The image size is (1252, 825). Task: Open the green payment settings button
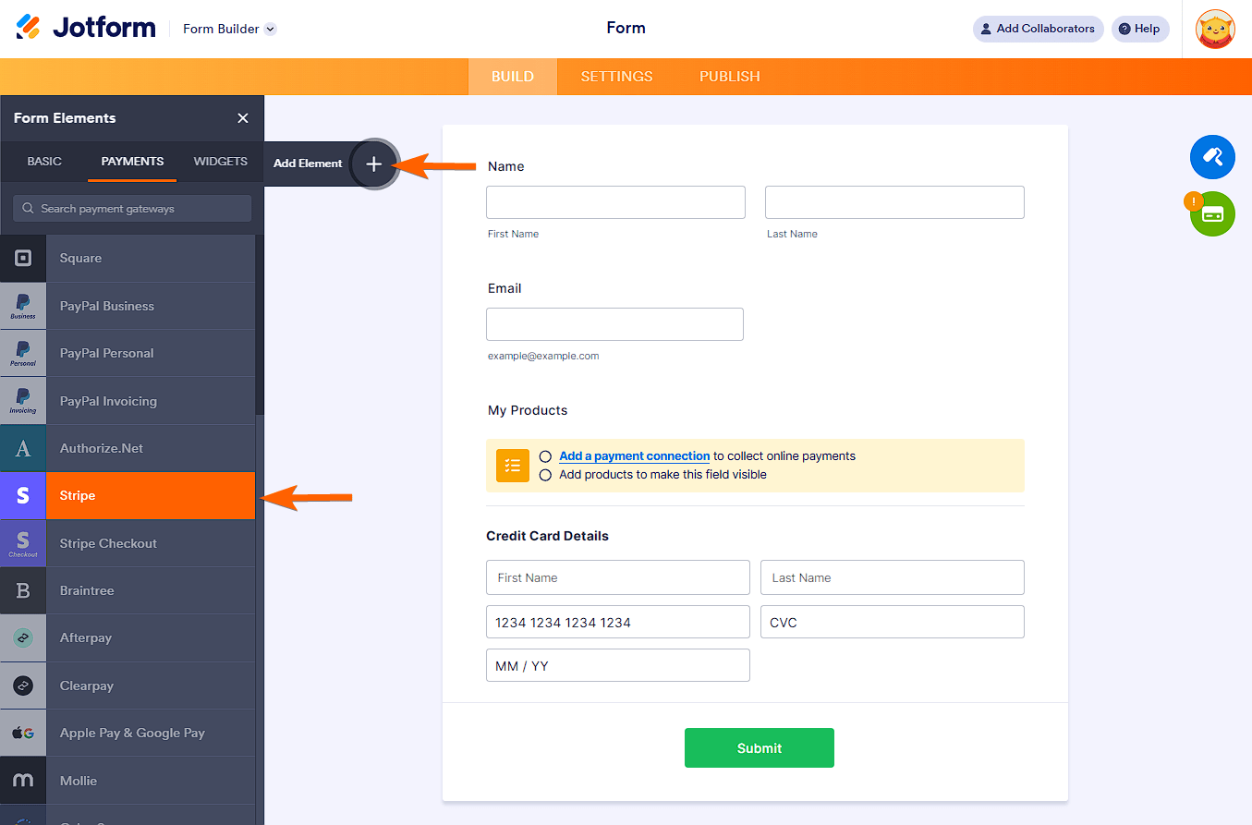pos(1212,214)
